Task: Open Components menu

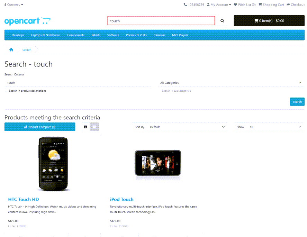Action: [x=76, y=35]
